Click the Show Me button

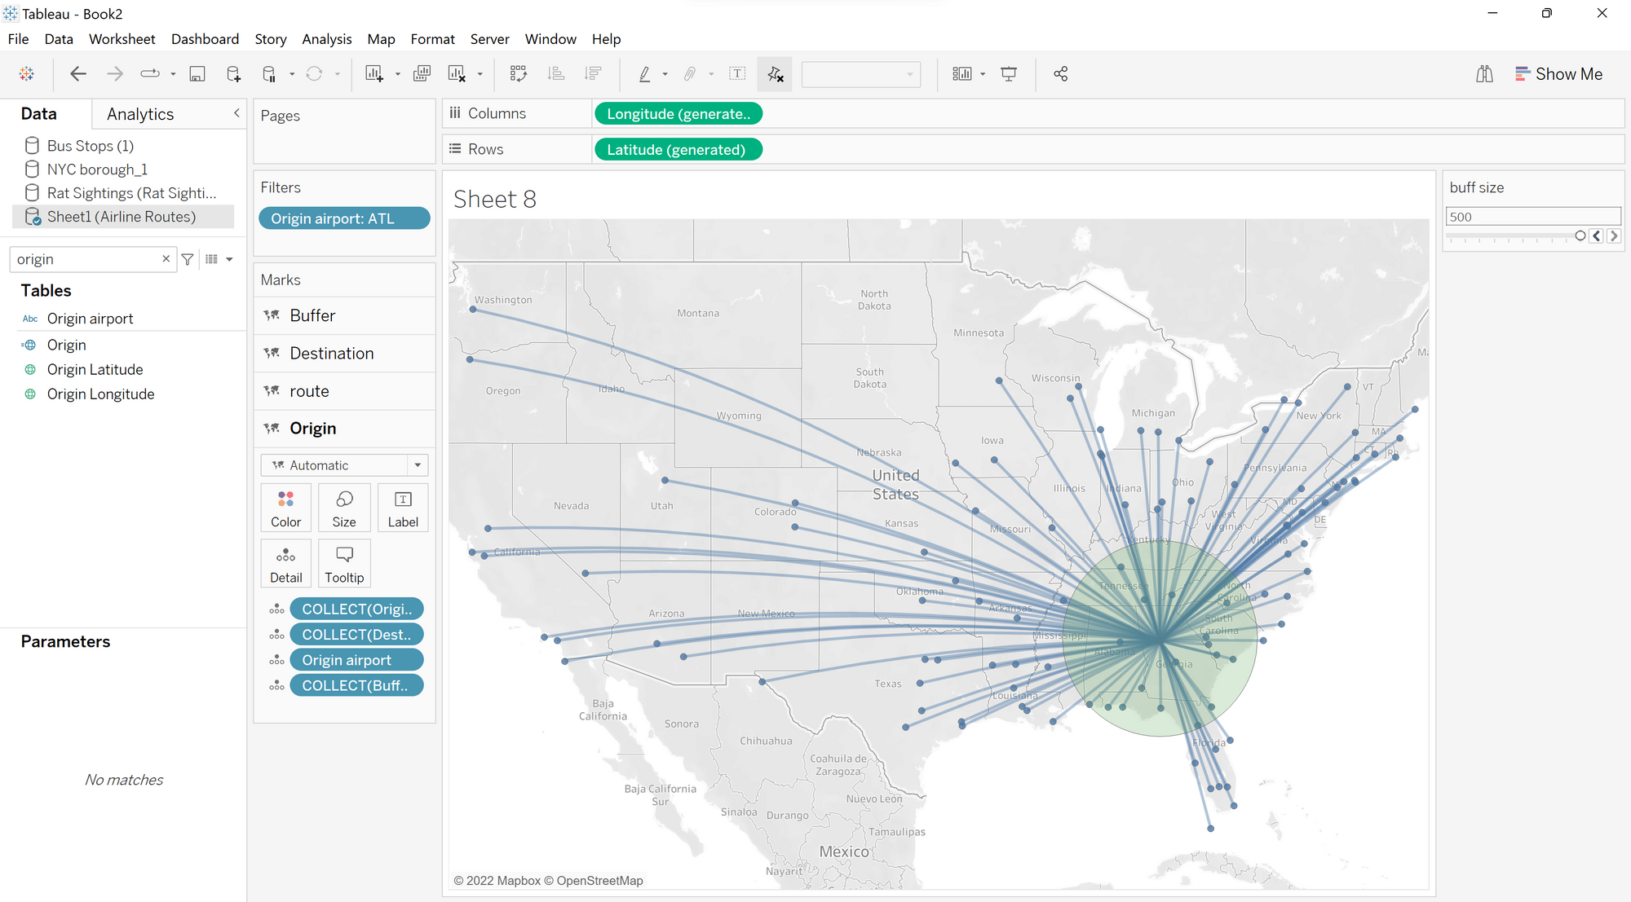pyautogui.click(x=1558, y=74)
